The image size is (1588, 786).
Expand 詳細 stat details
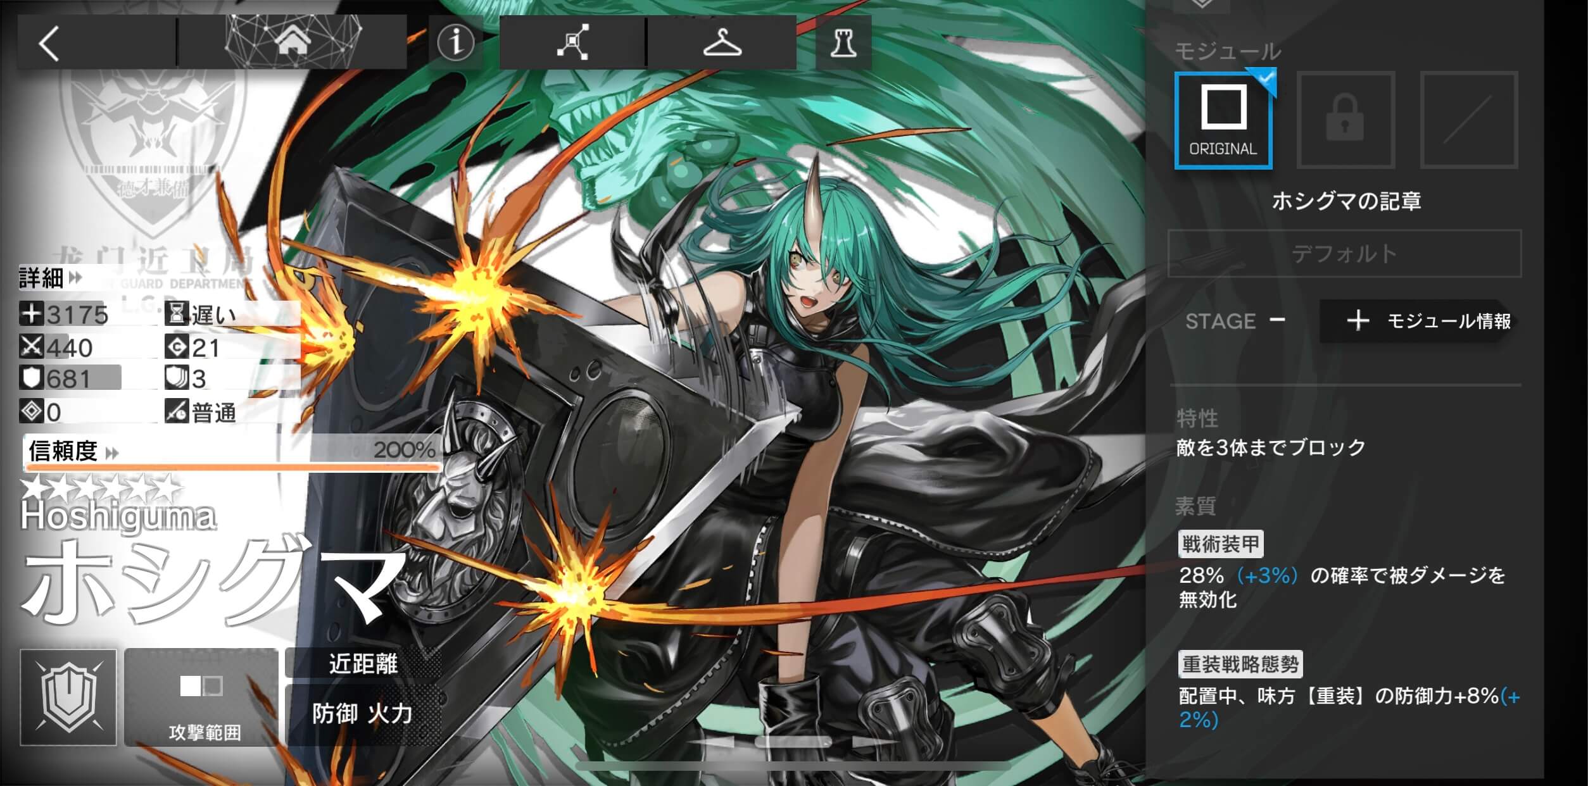tap(51, 278)
